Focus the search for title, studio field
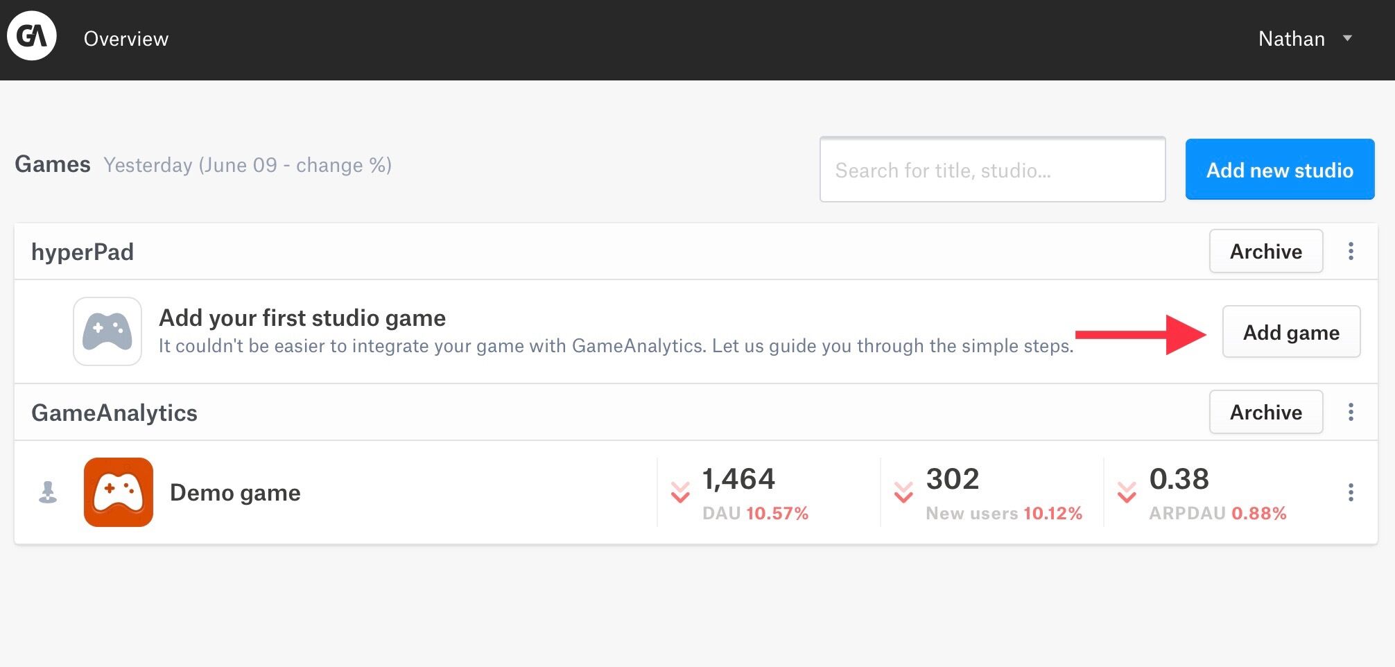This screenshot has height=667, width=1395. [x=992, y=170]
